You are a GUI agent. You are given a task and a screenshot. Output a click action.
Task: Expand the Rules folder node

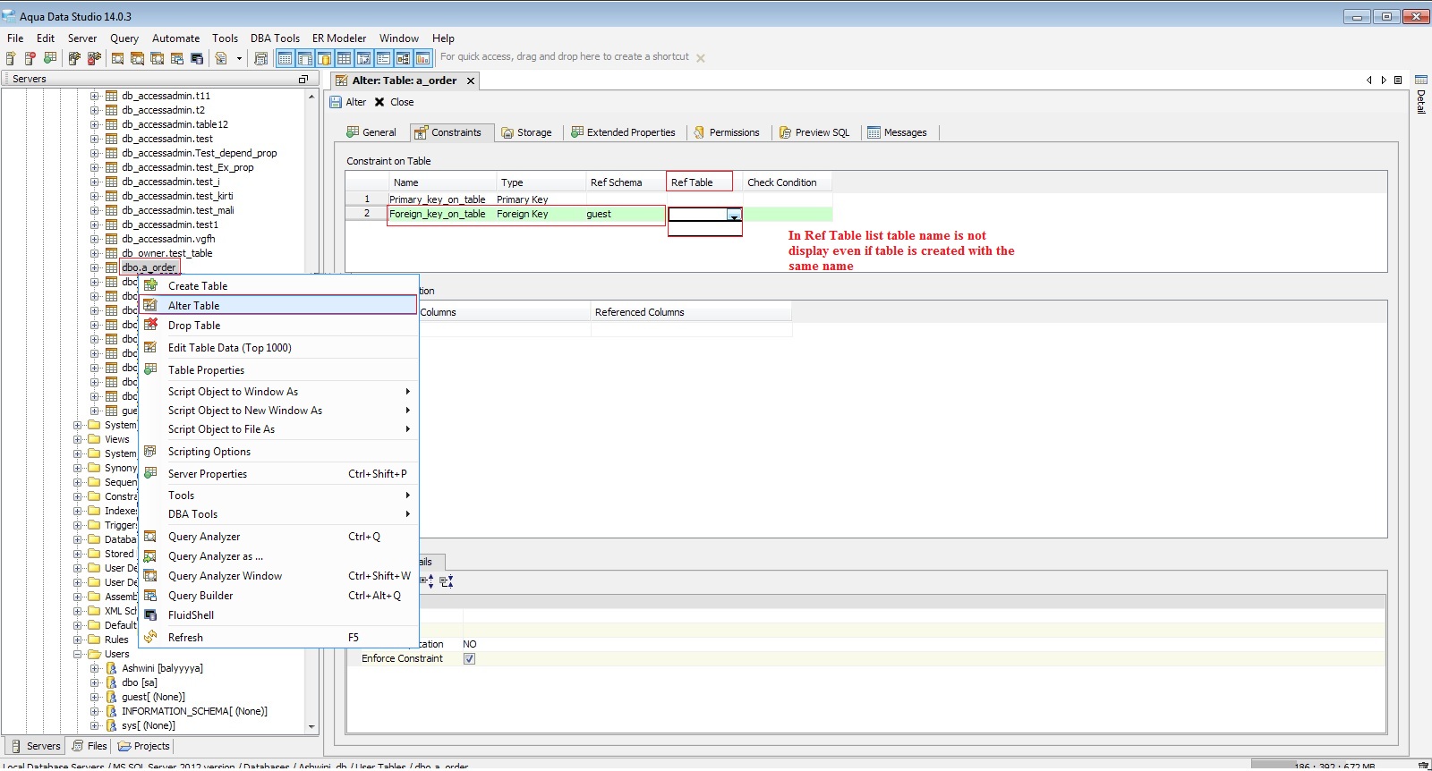tap(78, 640)
